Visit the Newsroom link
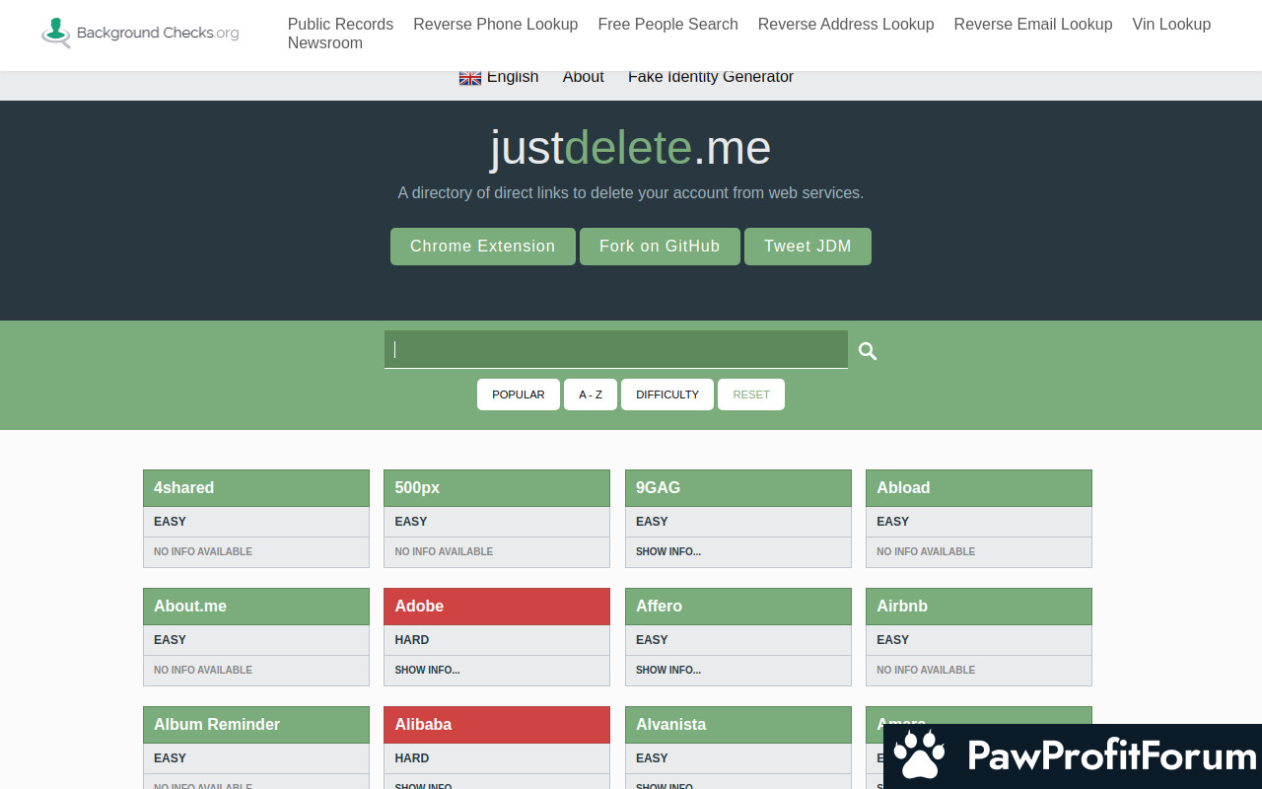 [x=325, y=43]
